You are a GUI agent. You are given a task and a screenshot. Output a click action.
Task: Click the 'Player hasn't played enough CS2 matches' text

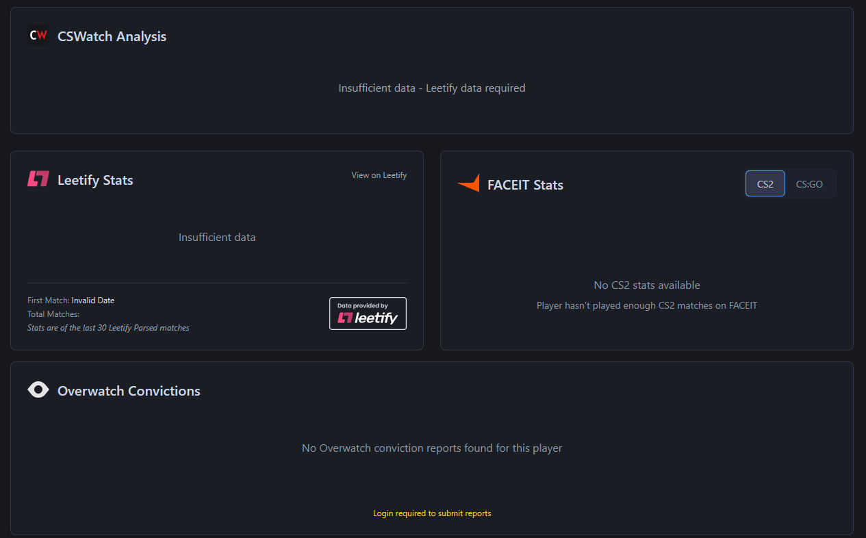click(647, 306)
